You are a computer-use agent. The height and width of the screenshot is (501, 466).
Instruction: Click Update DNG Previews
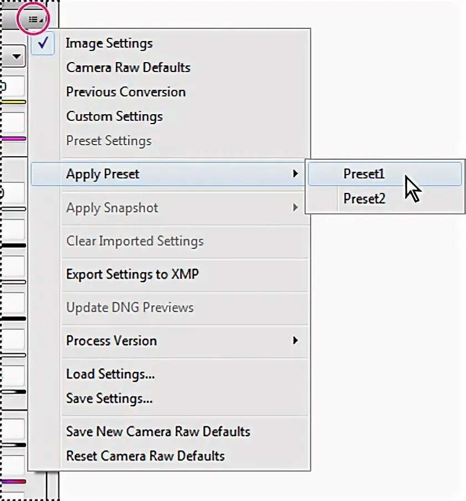pyautogui.click(x=130, y=308)
